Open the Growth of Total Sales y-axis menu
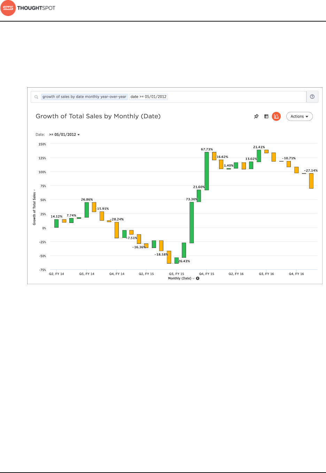This screenshot has height=473, width=326. [x=34, y=190]
